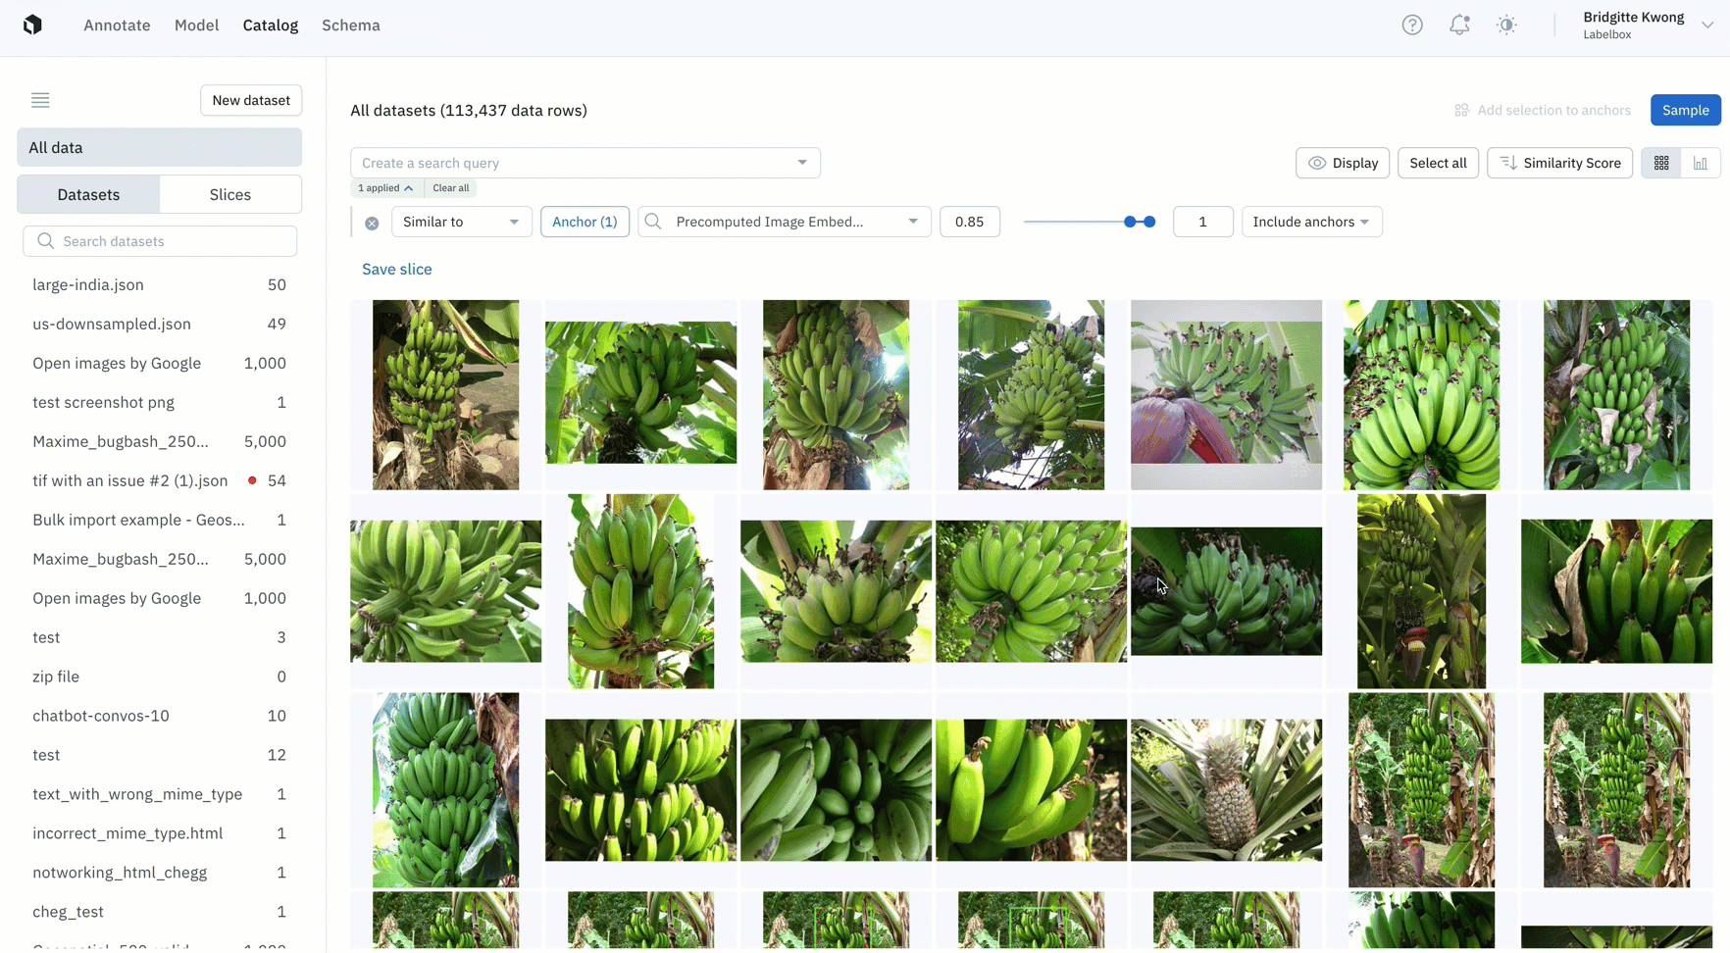Viewport: 1730px width, 953px height.
Task: Open the Include anchors dropdown
Action: (x=1312, y=222)
